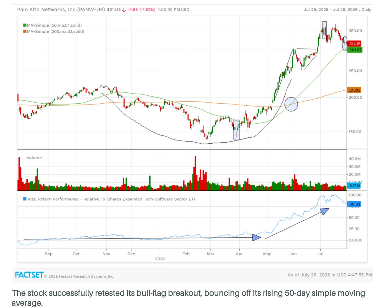
Task: Click the 250.00 price axis label
Action: point(355,71)
